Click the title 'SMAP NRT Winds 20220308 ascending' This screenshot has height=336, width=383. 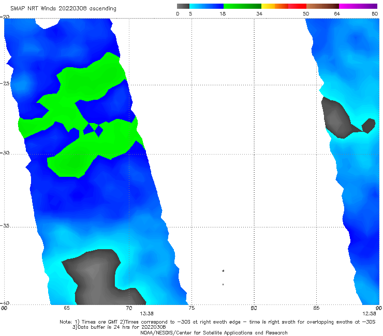click(63, 8)
